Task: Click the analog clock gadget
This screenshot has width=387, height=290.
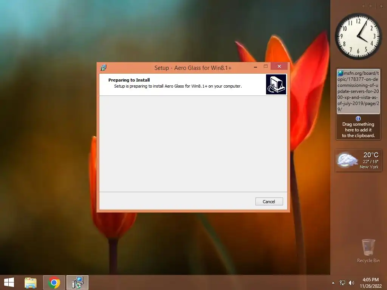Action: 358,36
